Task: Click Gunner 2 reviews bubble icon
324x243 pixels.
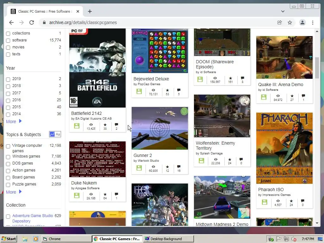Action: coord(179,166)
